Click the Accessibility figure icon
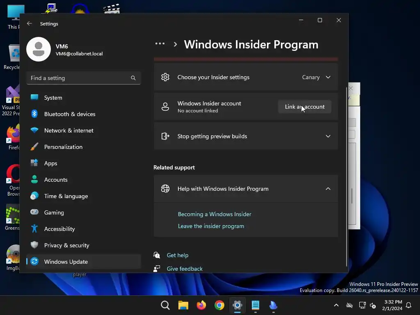 coord(34,229)
